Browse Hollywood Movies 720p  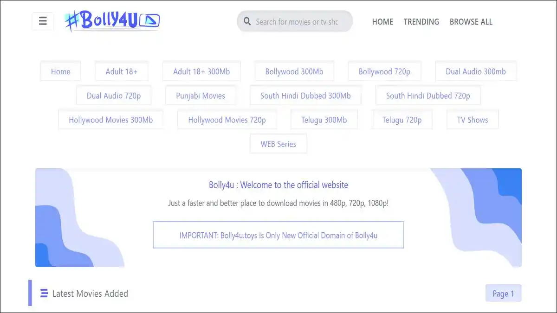pyautogui.click(x=227, y=120)
